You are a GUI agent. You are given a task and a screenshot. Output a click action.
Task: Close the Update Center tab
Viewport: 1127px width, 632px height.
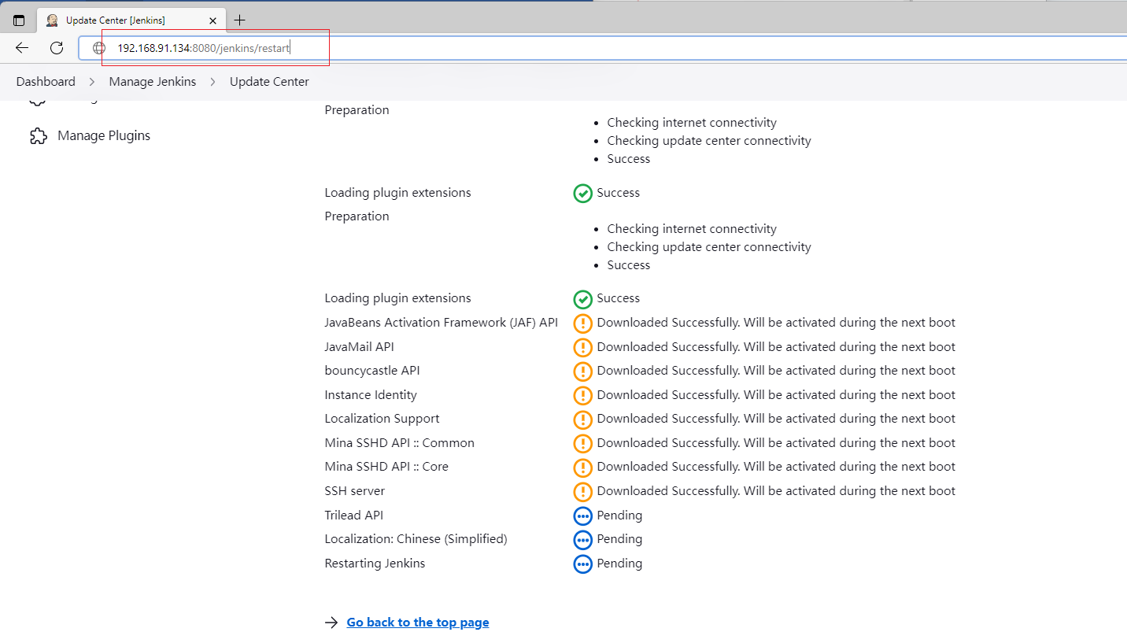point(212,20)
